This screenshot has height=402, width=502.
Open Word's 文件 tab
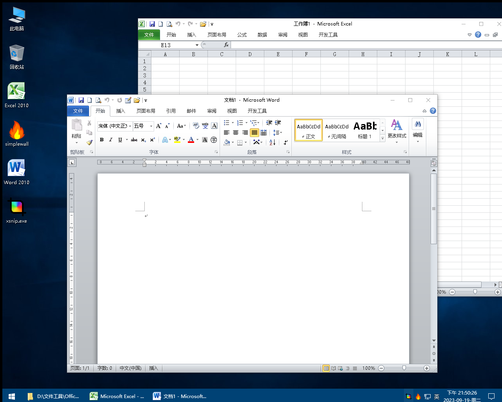78,111
